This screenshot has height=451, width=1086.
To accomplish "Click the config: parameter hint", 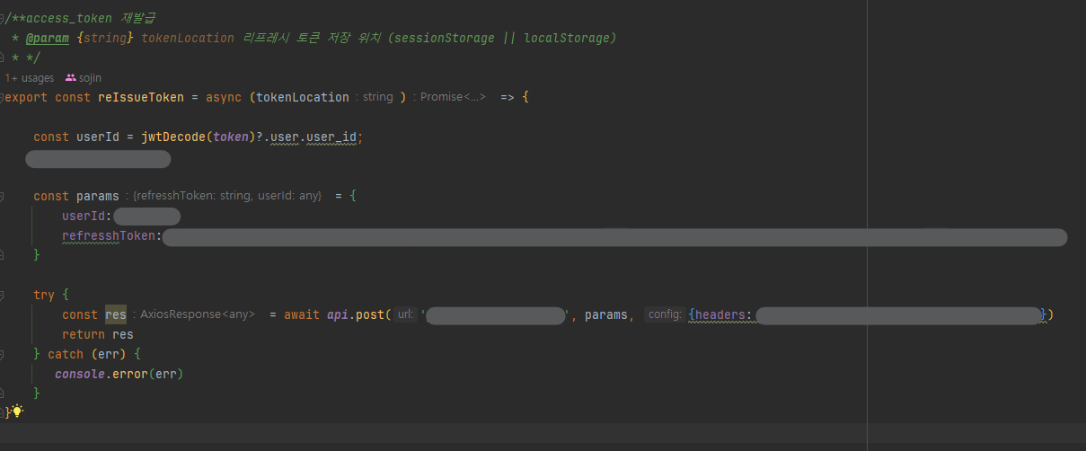I will [x=666, y=314].
